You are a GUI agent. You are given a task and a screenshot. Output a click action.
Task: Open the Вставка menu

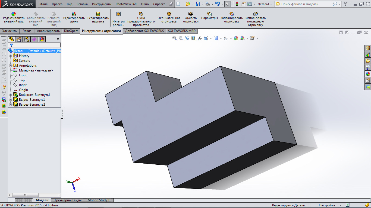(x=82, y=4)
